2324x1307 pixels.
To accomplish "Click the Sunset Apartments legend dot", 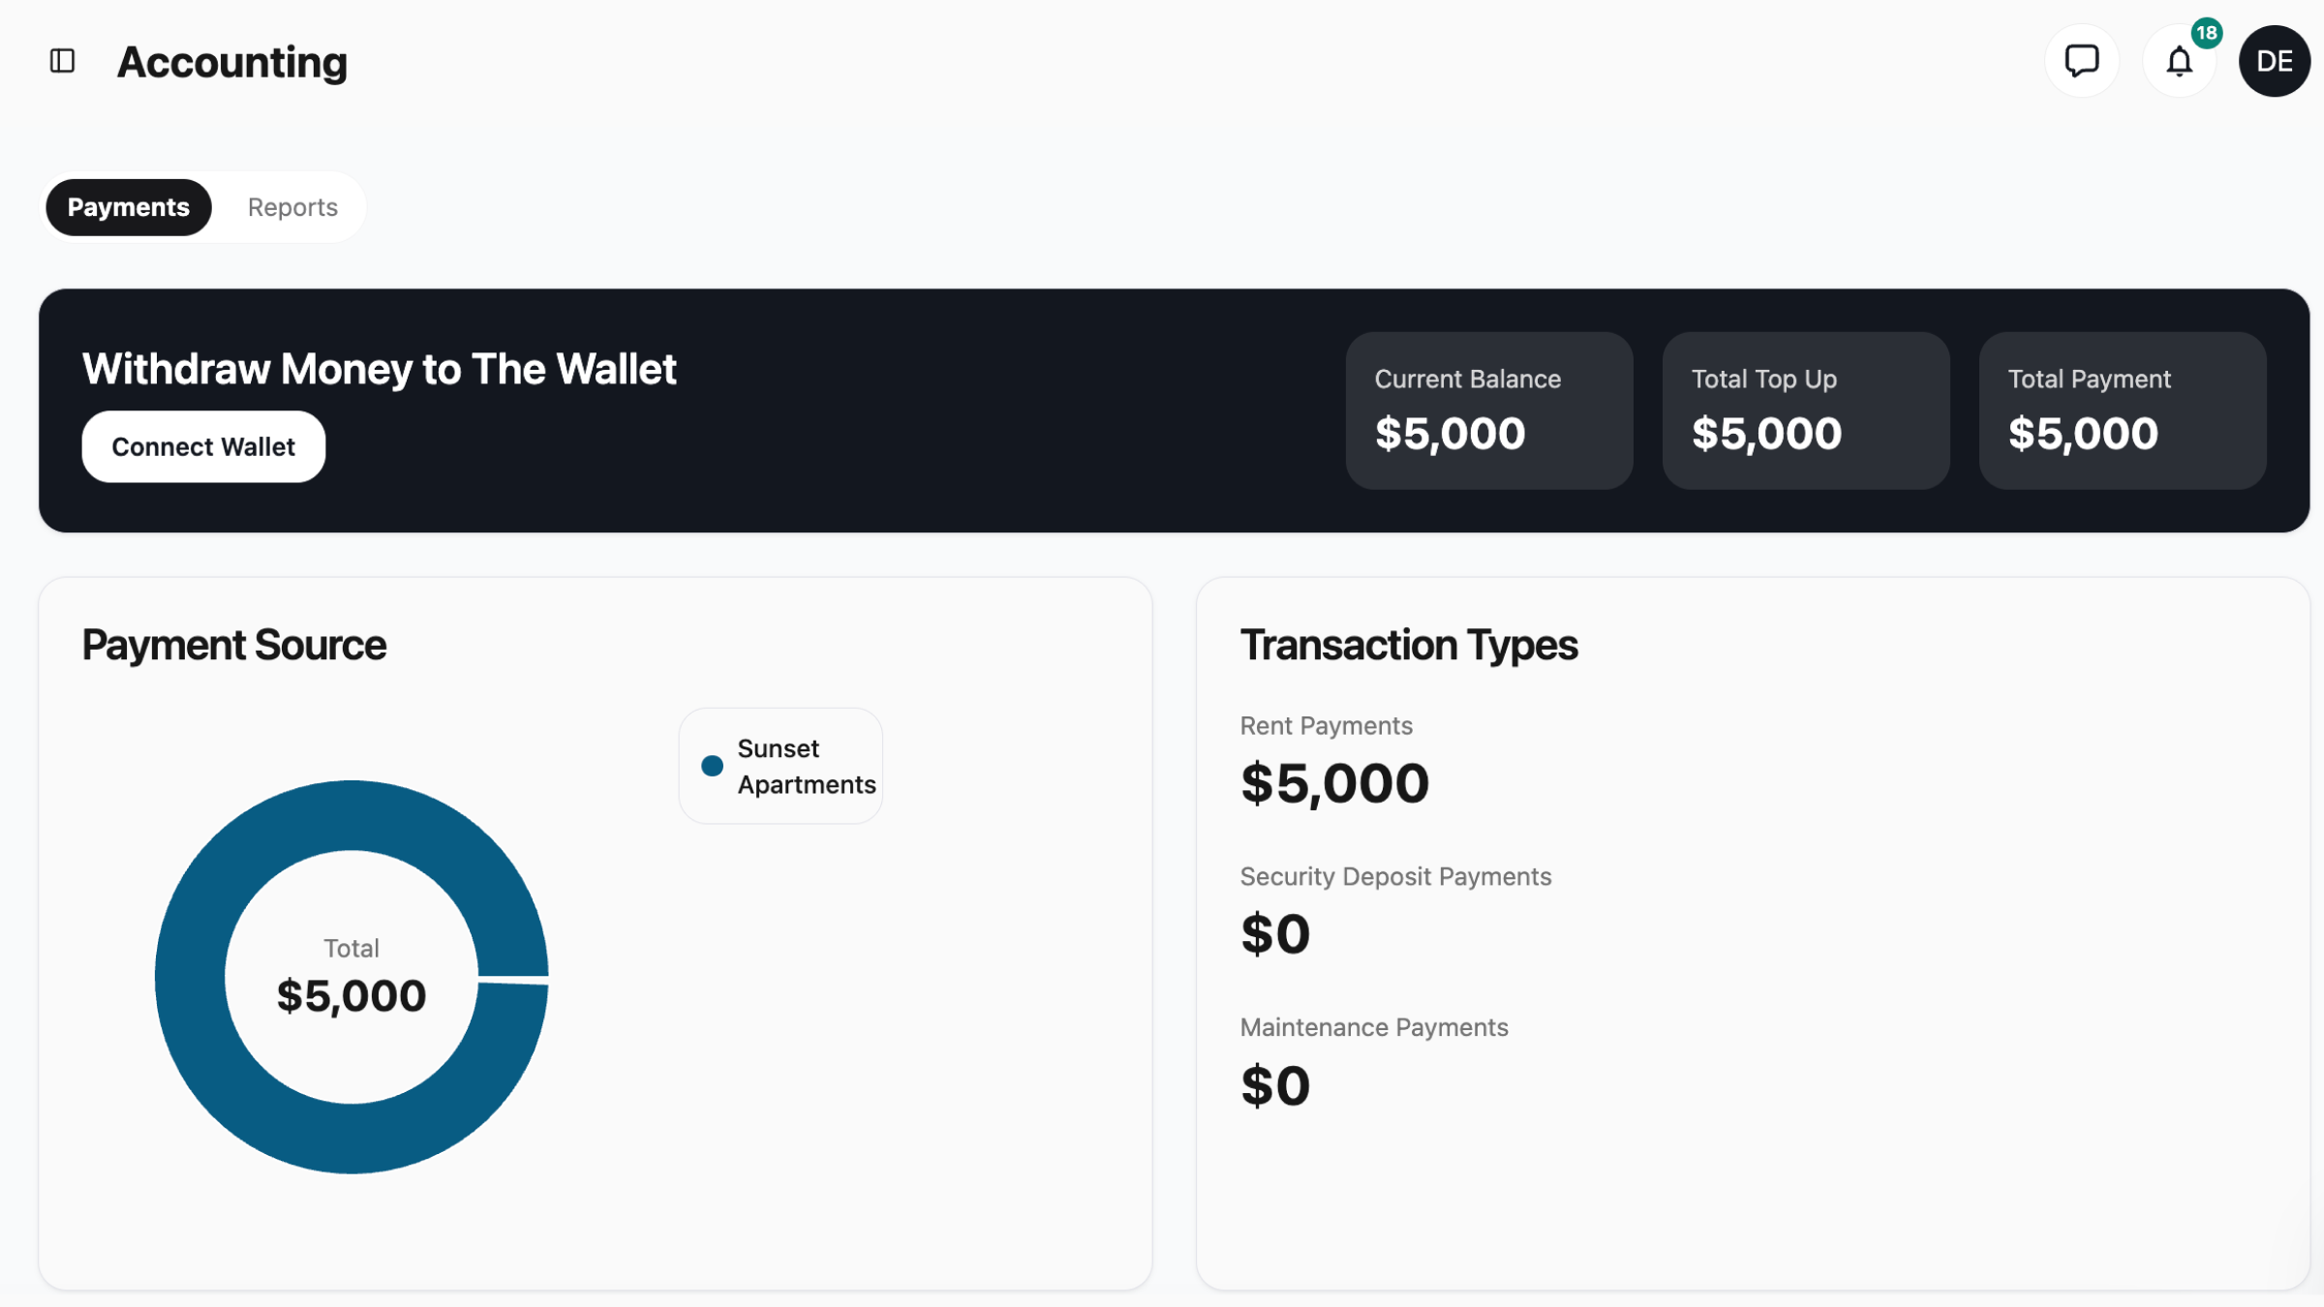I will pos(712,766).
